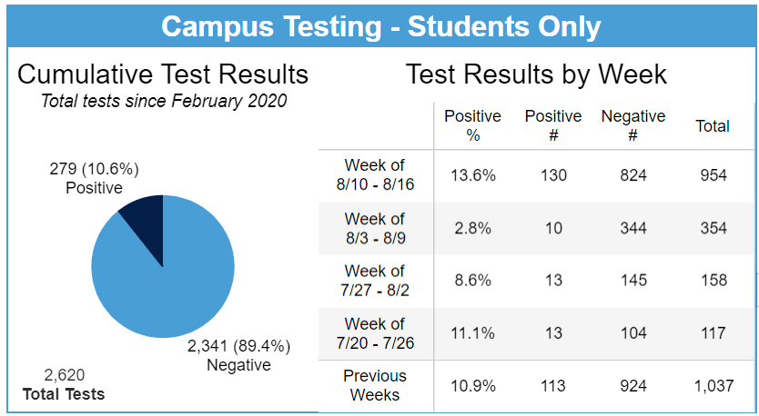Select the Positive % column header
Viewport: 759px width, 416px height.
point(472,125)
